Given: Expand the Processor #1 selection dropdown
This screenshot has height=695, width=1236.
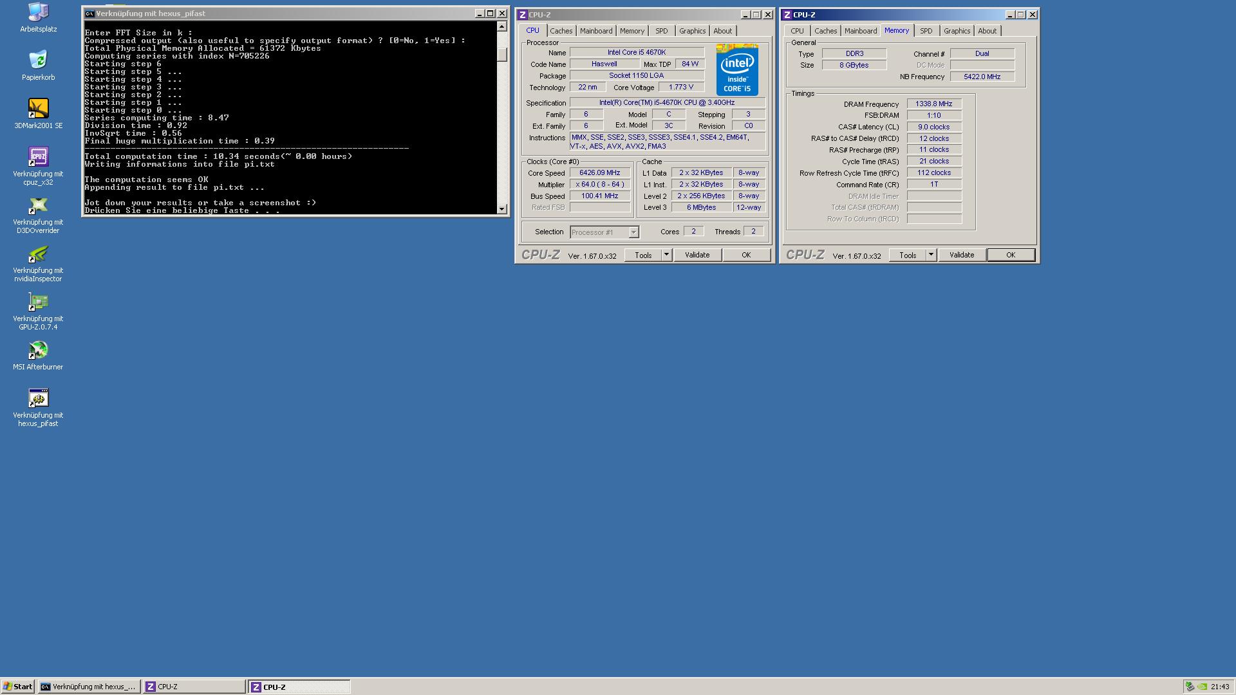Looking at the screenshot, I should [633, 232].
